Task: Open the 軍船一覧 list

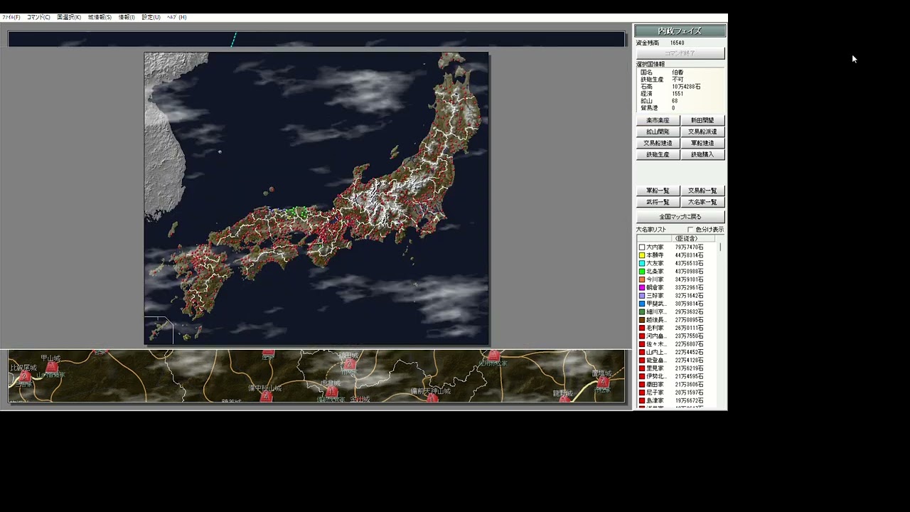Action: pyautogui.click(x=658, y=191)
